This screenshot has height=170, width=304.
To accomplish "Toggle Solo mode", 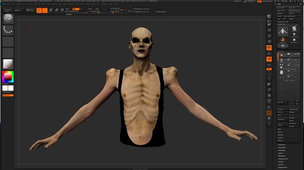I will click(x=269, y=119).
